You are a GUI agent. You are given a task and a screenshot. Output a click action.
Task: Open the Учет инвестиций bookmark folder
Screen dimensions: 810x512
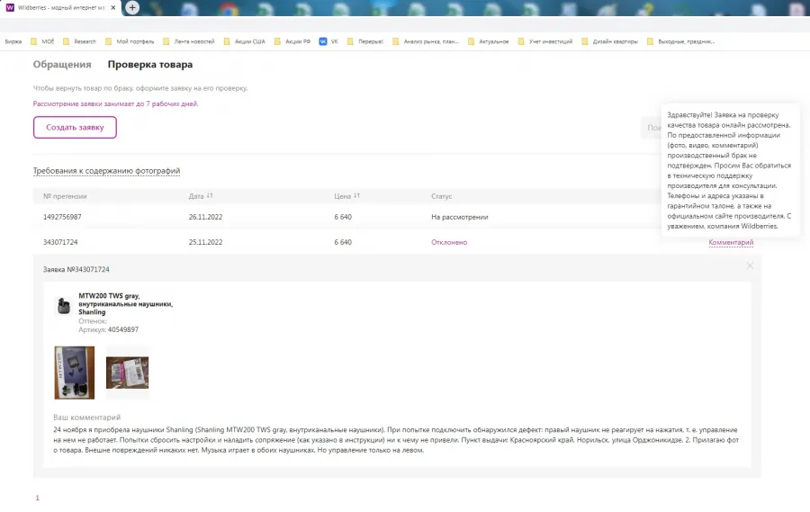click(545, 41)
